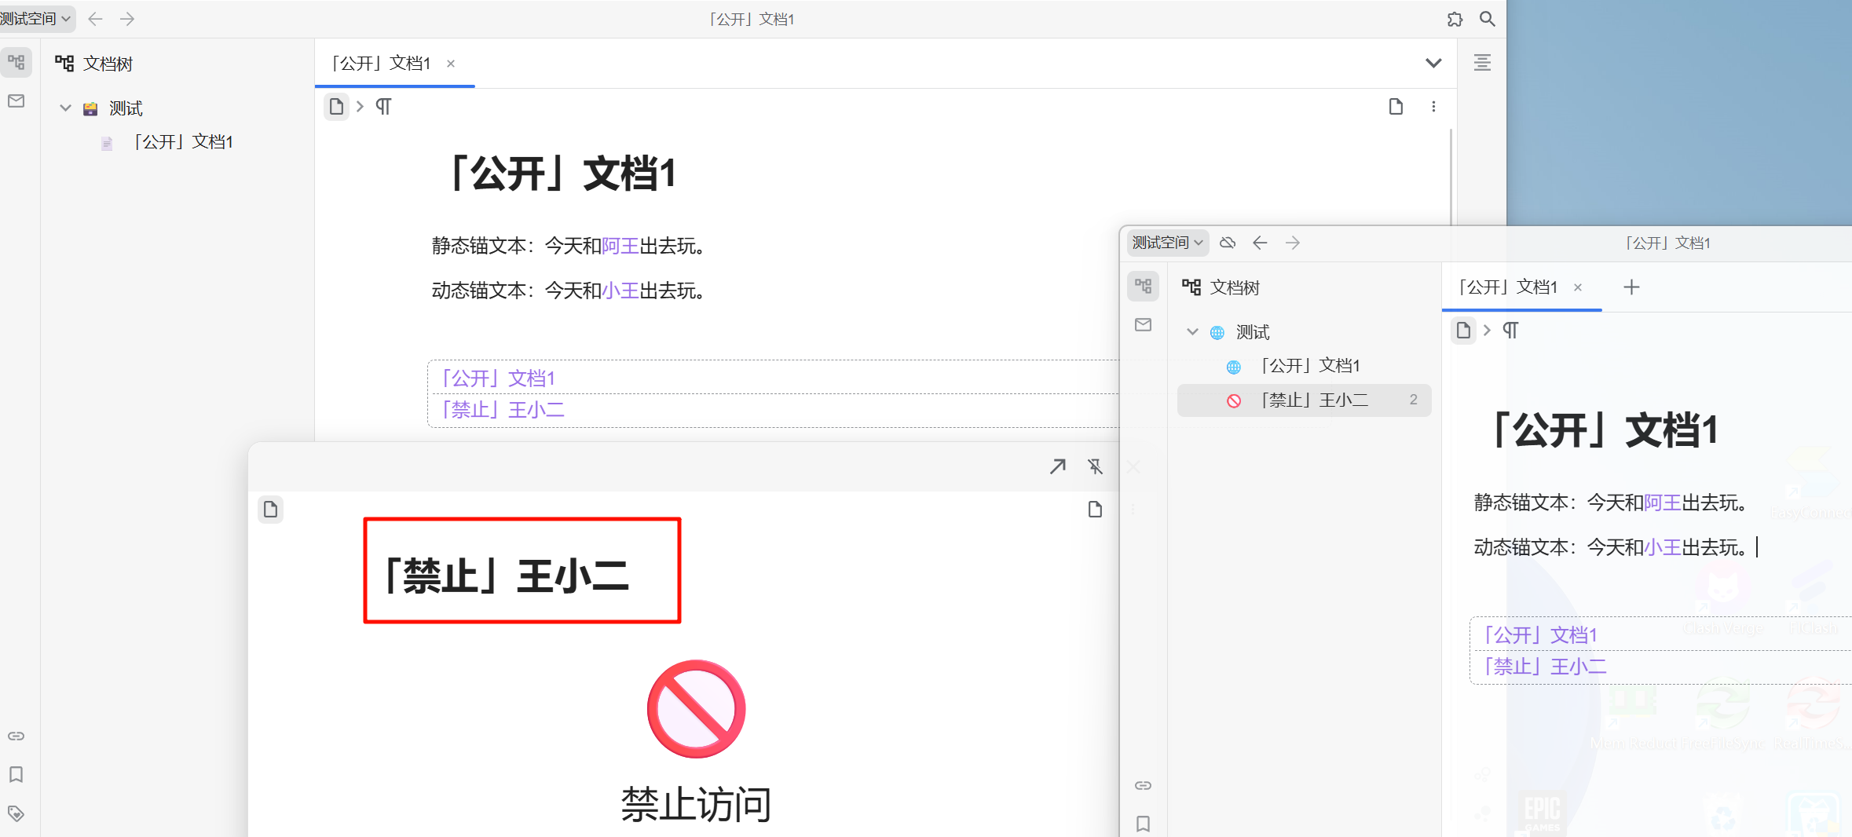Open the search magnifier icon
This screenshot has height=837, width=1852.
point(1488,19)
